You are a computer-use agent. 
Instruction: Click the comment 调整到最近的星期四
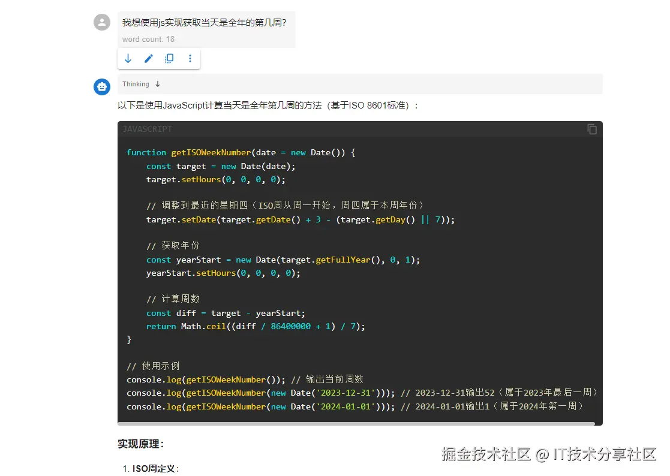(x=285, y=206)
